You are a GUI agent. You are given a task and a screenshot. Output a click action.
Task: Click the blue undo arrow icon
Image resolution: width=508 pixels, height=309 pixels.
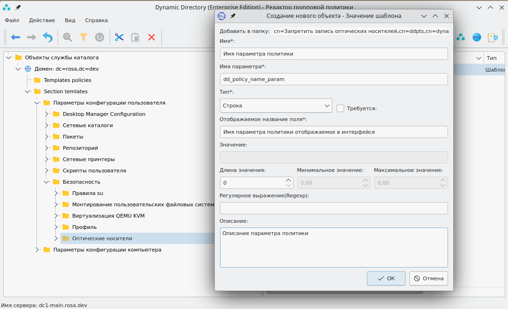(48, 37)
